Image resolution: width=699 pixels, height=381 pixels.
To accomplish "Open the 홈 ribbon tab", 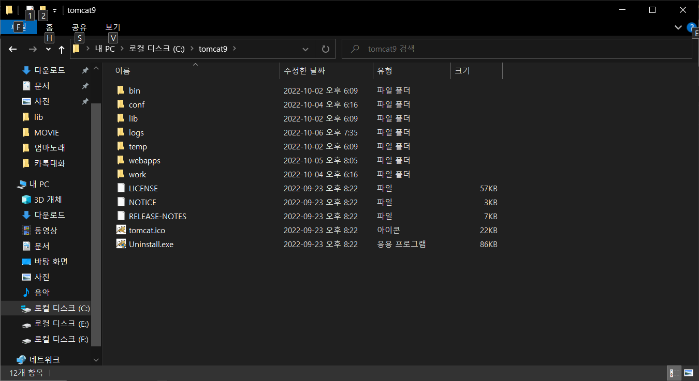I will coord(49,27).
